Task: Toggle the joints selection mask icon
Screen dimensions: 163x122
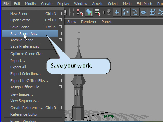Action: click(126, 12)
